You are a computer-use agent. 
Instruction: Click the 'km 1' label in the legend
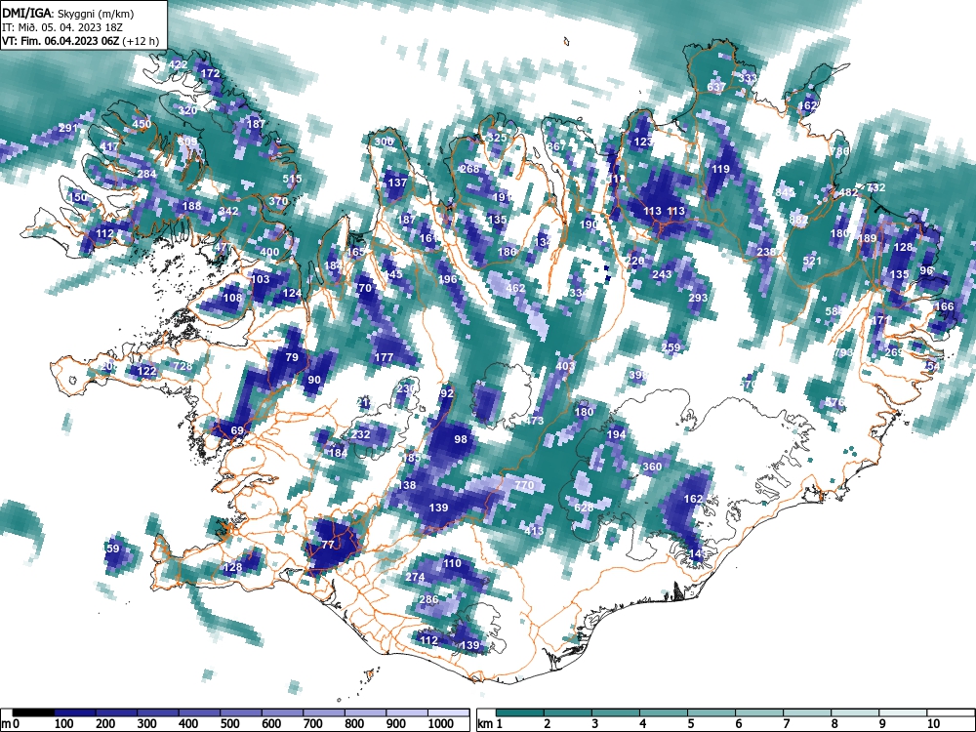[x=491, y=723]
